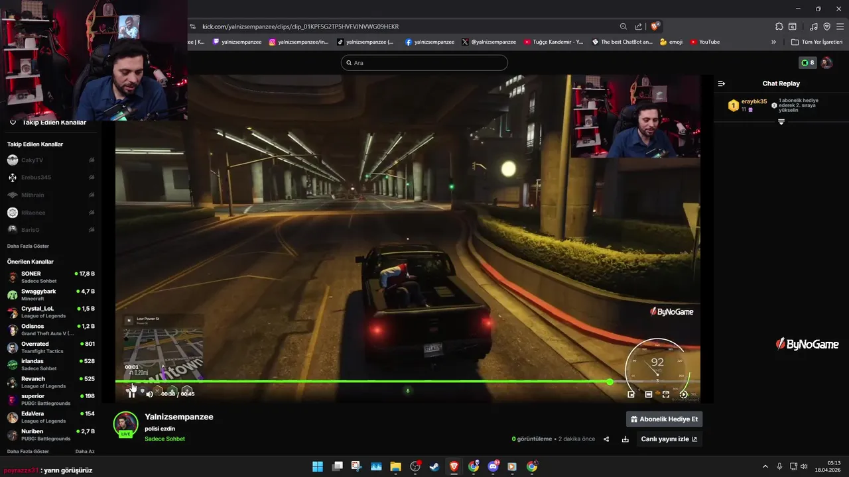Open Nuriben PUBG channel
849x477 pixels.
pyautogui.click(x=50, y=435)
